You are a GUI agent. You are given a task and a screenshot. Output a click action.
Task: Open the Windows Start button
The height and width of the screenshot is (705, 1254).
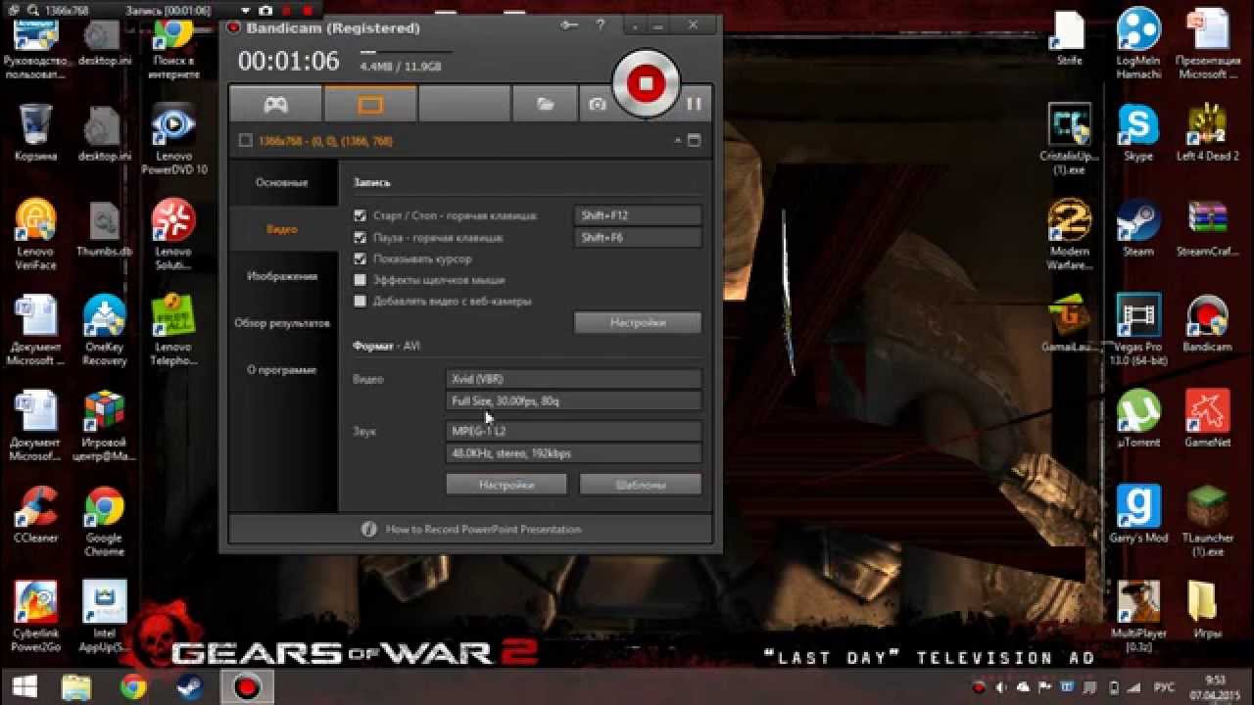pos(23,686)
